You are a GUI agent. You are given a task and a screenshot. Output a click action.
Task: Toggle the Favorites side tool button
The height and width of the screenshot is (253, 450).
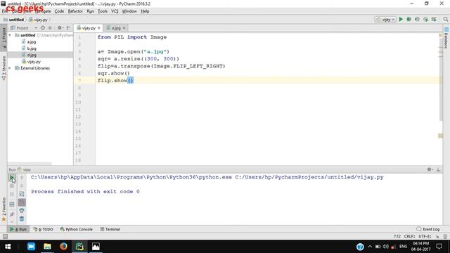coord(4,209)
